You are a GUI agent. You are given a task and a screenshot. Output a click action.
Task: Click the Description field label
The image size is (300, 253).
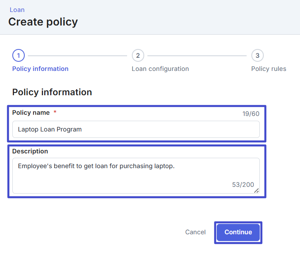point(30,151)
